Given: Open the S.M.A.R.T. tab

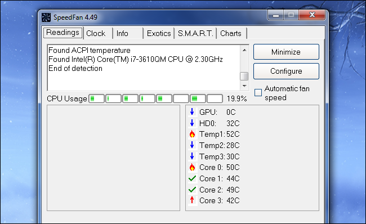Looking at the screenshot, I should [195, 33].
